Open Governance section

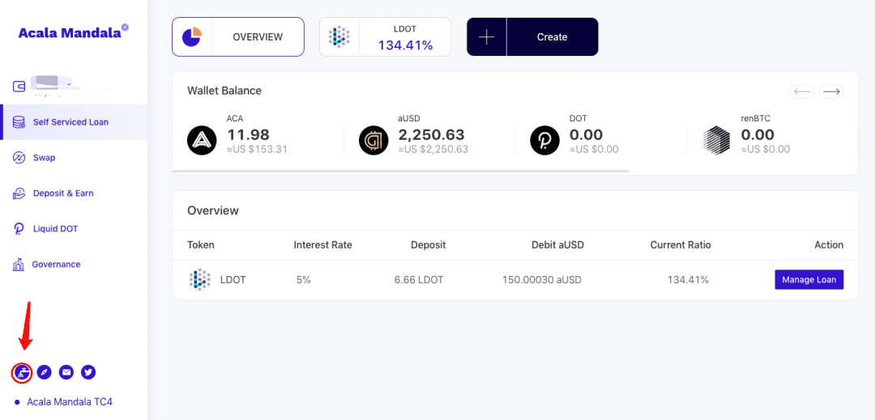(74, 264)
